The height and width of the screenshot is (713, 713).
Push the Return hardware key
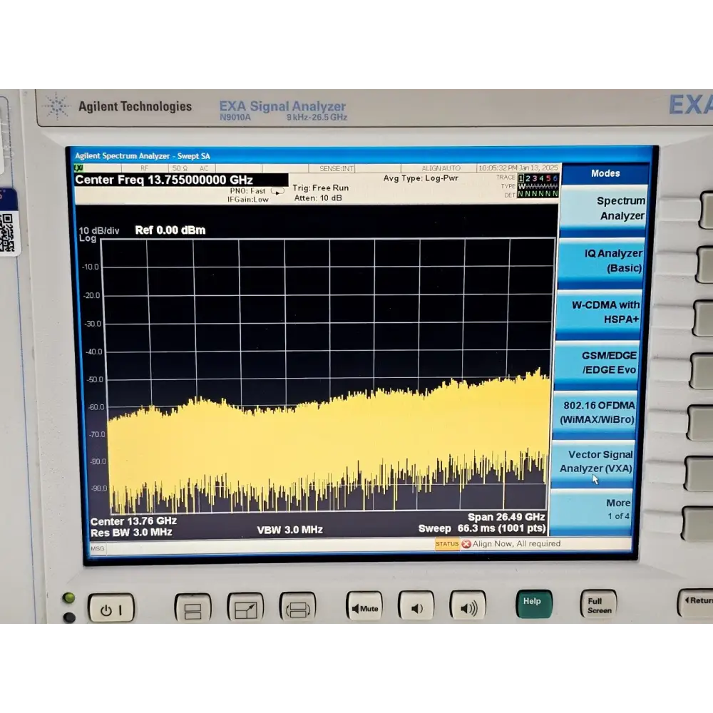(696, 603)
